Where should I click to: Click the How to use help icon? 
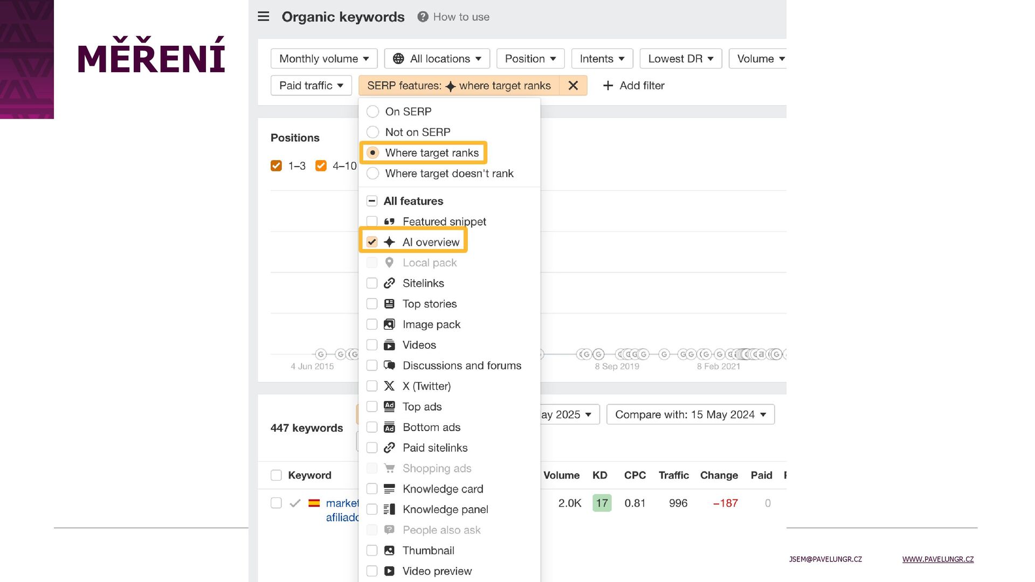[423, 17]
